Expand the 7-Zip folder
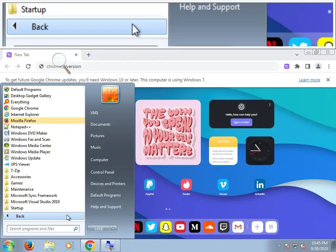This screenshot has width=336, height=252. click(x=44, y=171)
